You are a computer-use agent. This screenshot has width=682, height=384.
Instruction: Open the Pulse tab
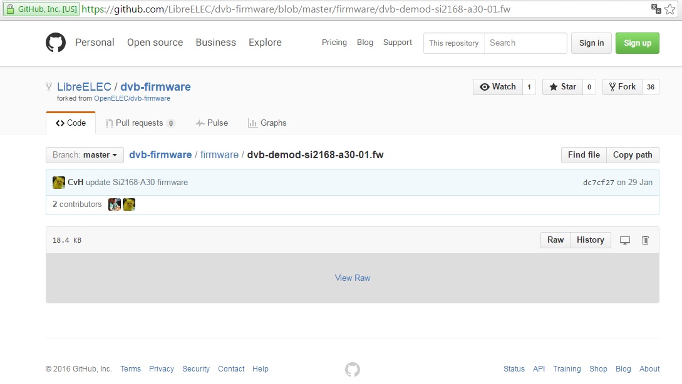point(212,123)
